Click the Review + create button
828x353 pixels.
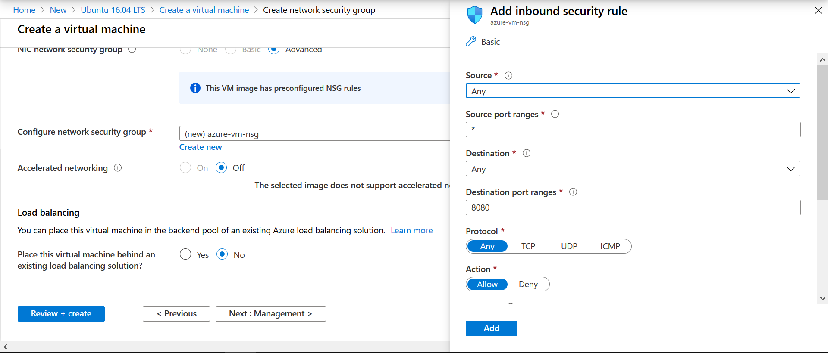61,314
